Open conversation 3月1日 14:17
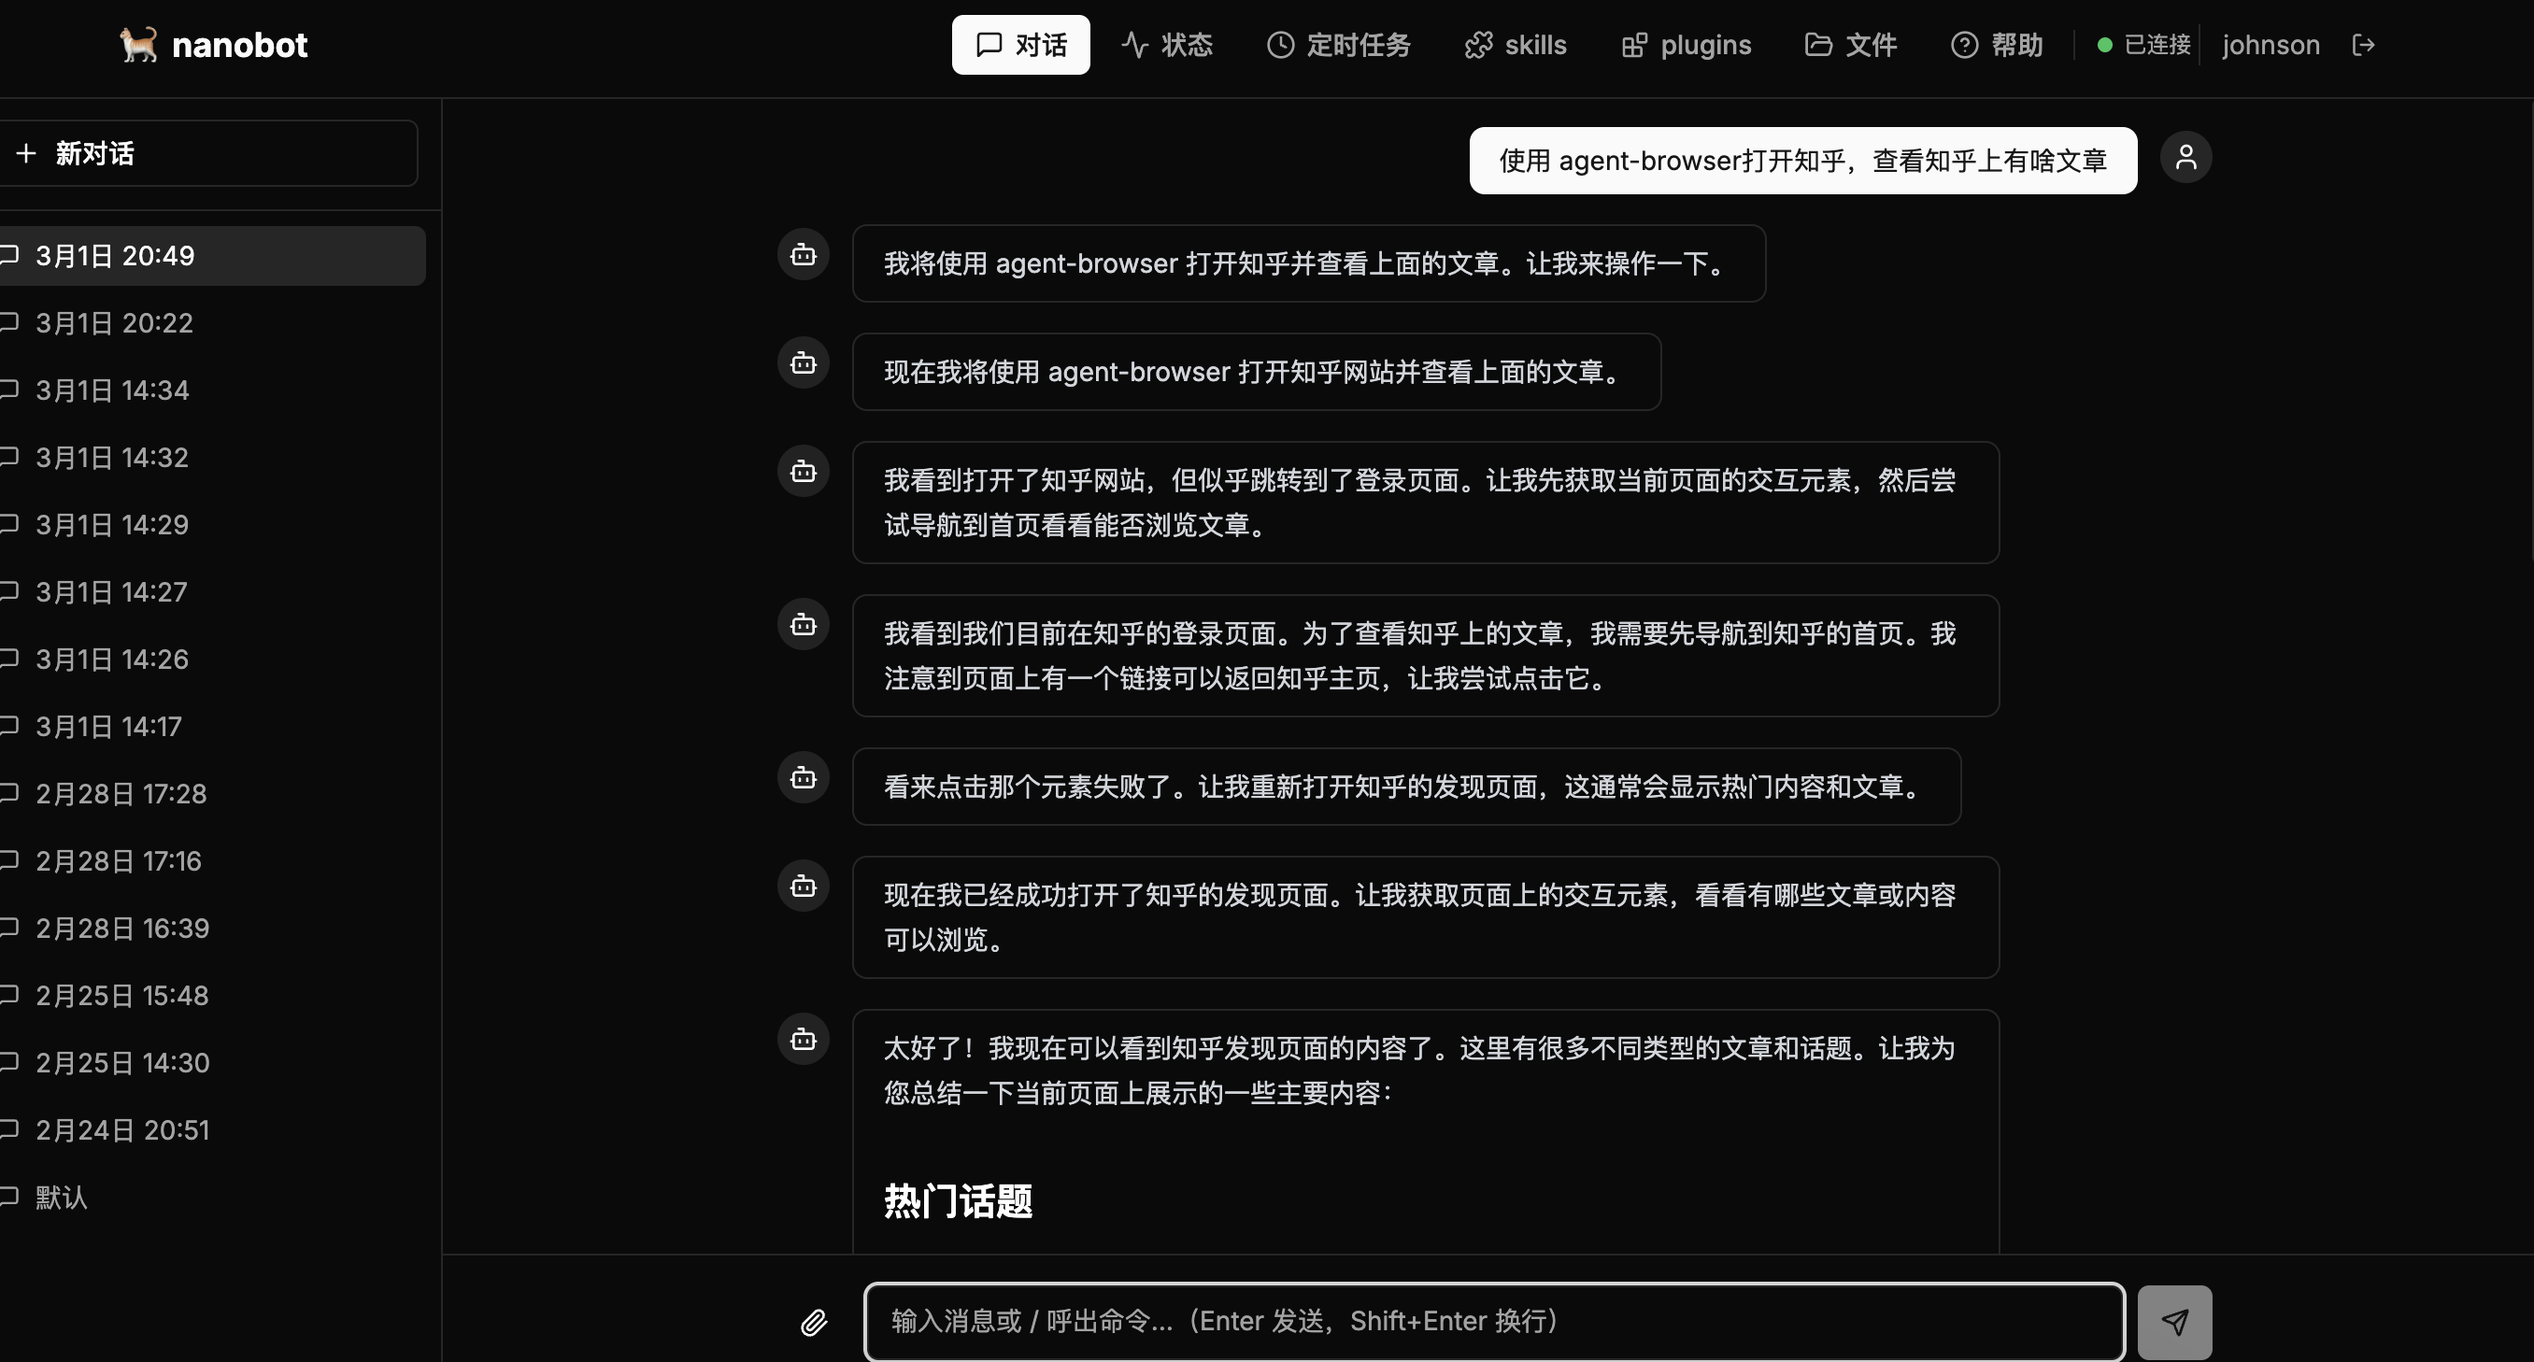 pyautogui.click(x=212, y=727)
